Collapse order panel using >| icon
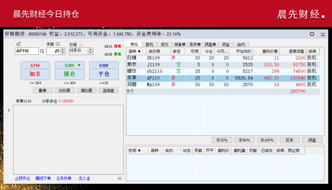 tap(120, 178)
